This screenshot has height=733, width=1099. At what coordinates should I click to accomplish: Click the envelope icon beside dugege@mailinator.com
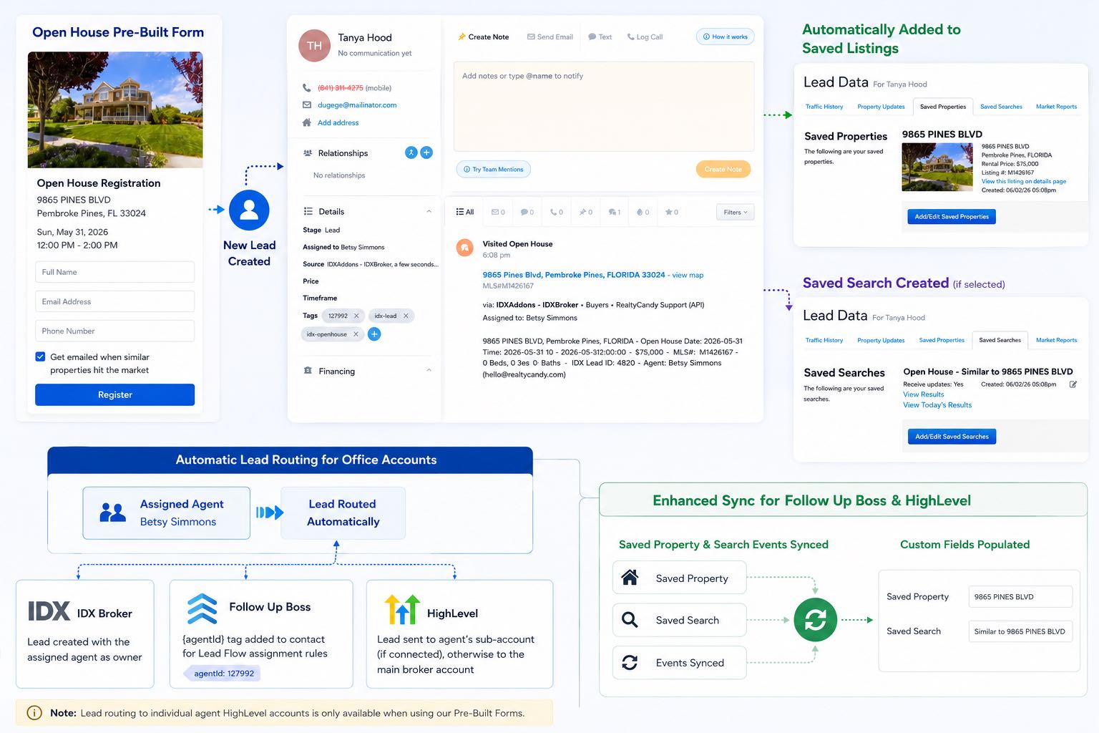307,105
